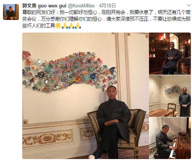This screenshot has height=162, width=192.
Task: Click the tweet line starting 尊敬的网友们好
Action: click(x=106, y=12)
